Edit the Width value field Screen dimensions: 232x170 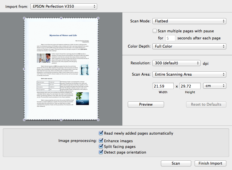click(163, 86)
